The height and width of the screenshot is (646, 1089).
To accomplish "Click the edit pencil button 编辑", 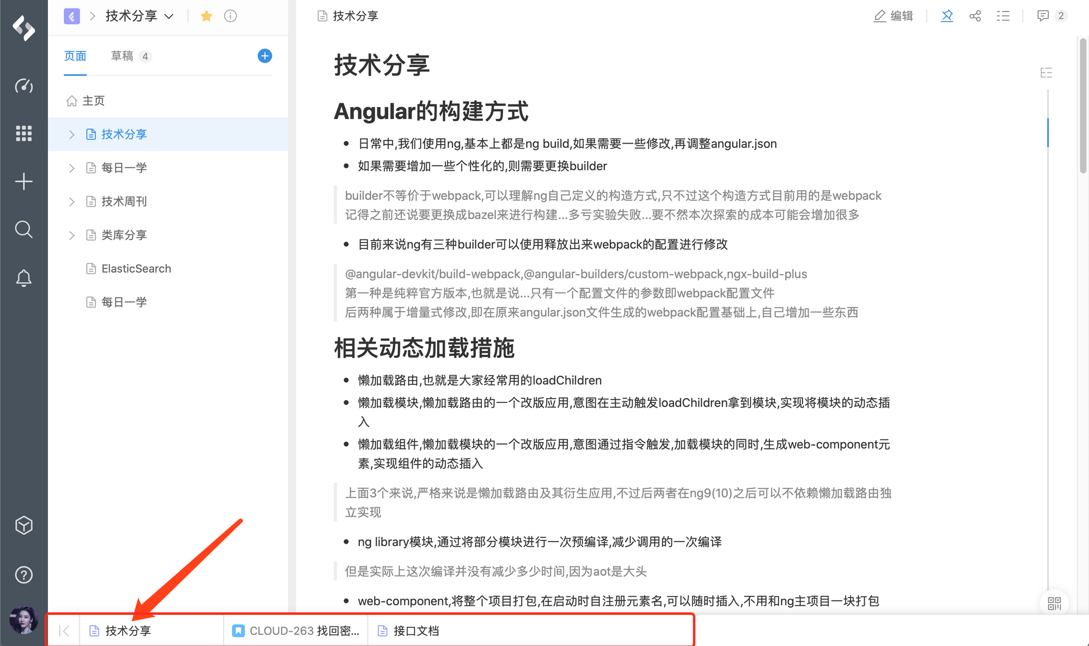I will (894, 16).
